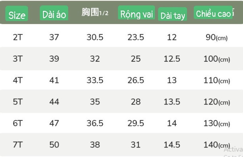This screenshot has width=243, height=157.
Task: Click the 5T size cell
Action: tap(18, 102)
